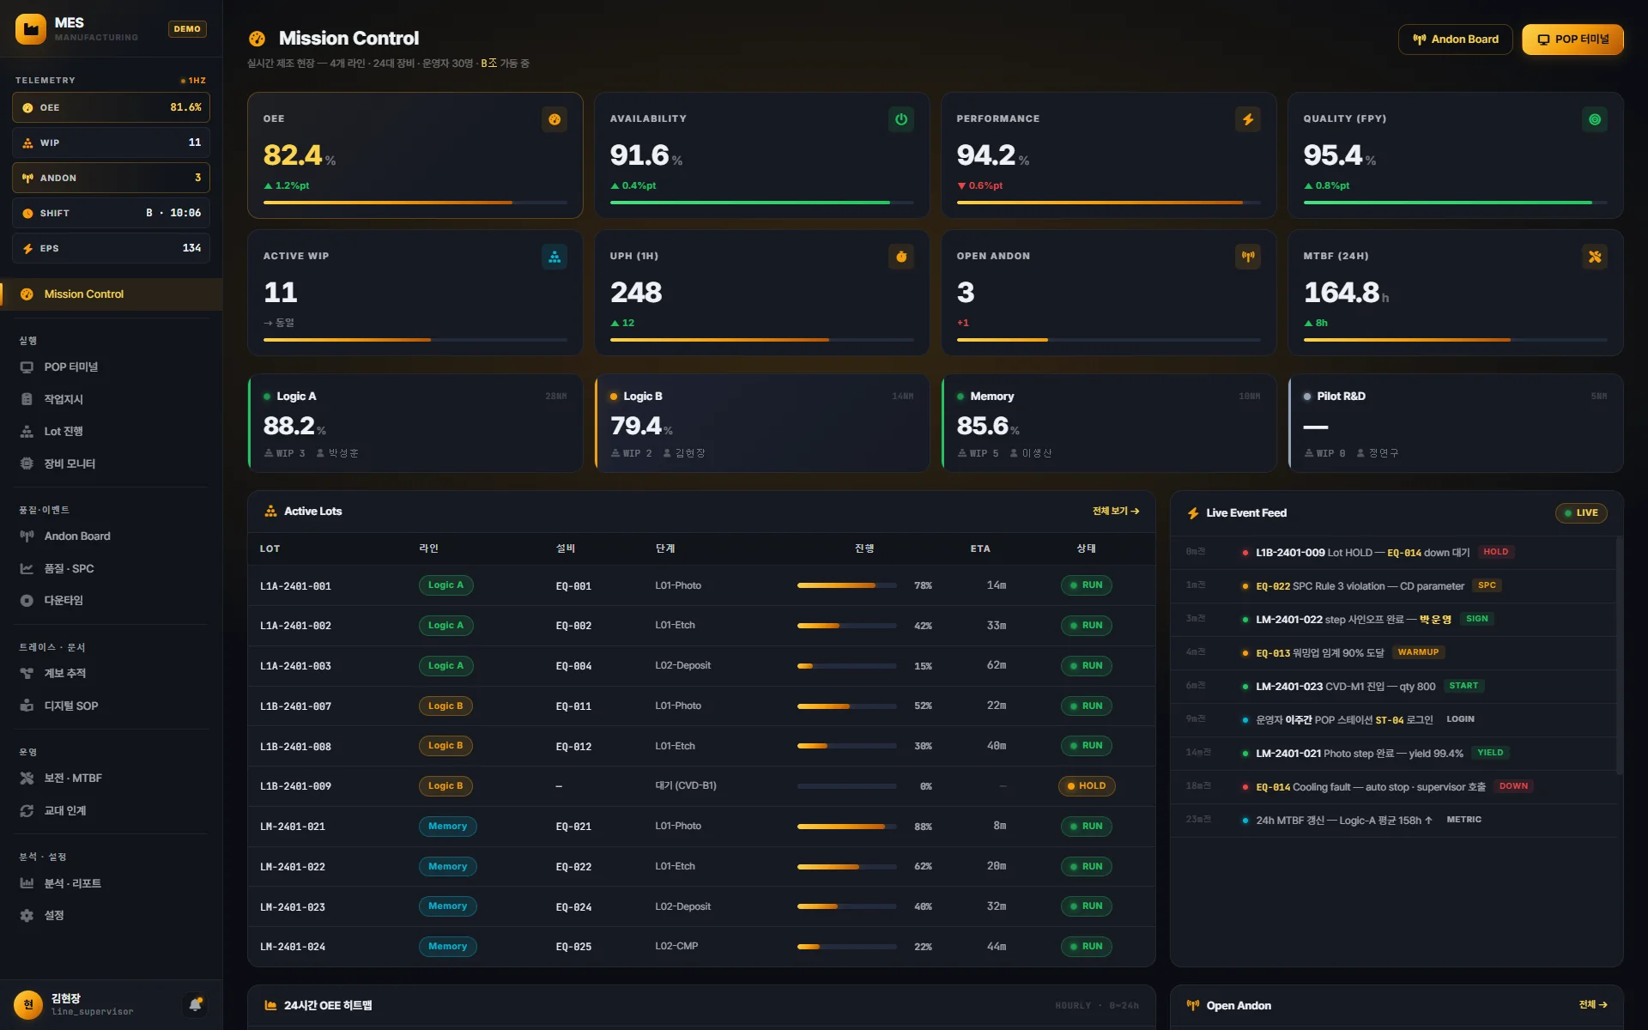Click Memory tag of LM-2401-023
The width and height of the screenshot is (1648, 1030).
[447, 906]
